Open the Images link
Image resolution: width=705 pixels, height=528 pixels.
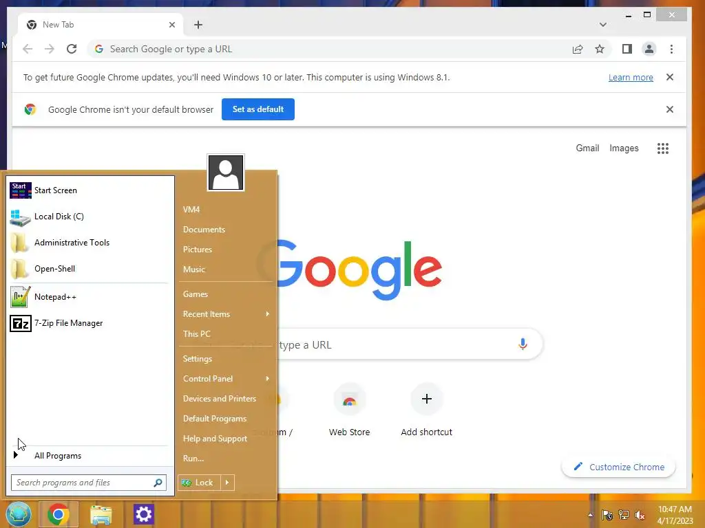(x=624, y=148)
